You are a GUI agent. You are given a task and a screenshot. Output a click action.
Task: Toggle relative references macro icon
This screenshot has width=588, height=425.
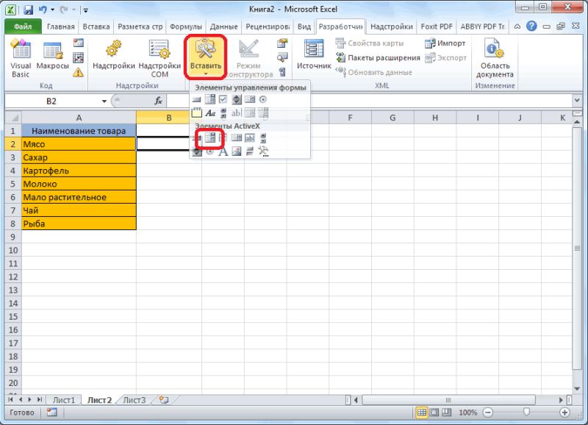pyautogui.click(x=78, y=57)
